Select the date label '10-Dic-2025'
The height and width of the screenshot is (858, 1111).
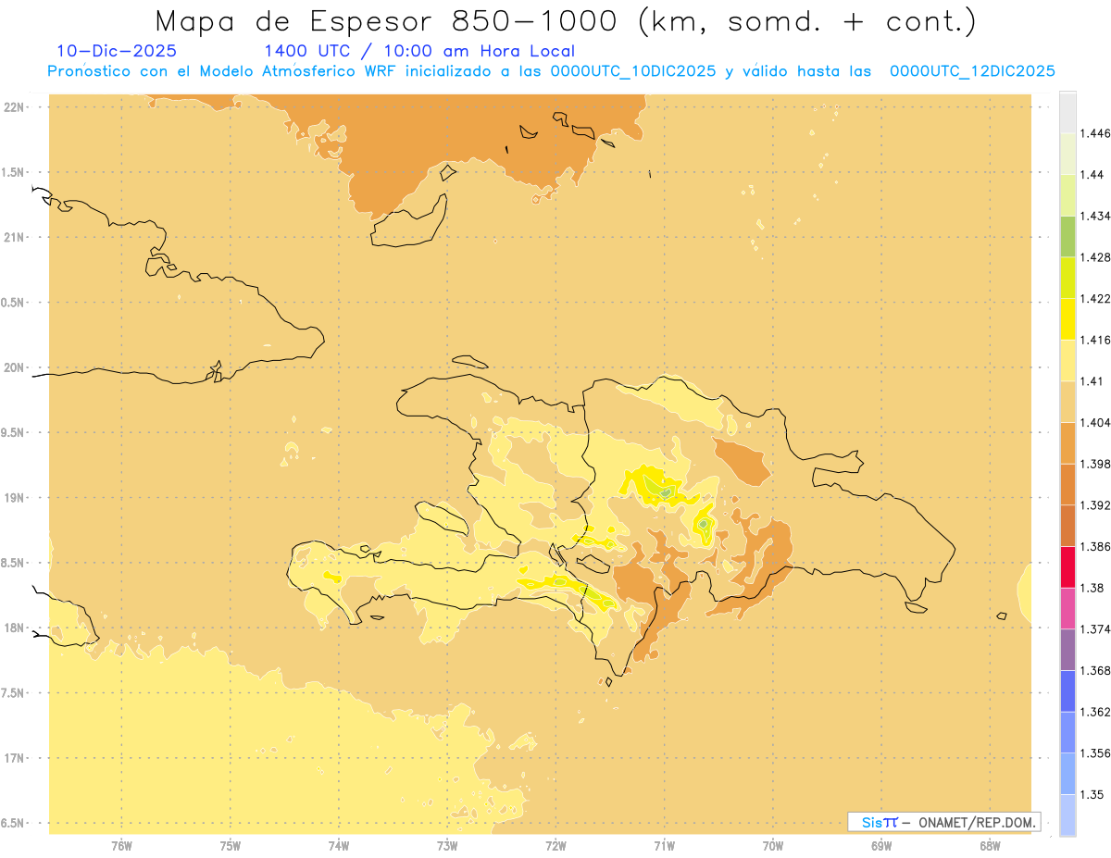[117, 52]
